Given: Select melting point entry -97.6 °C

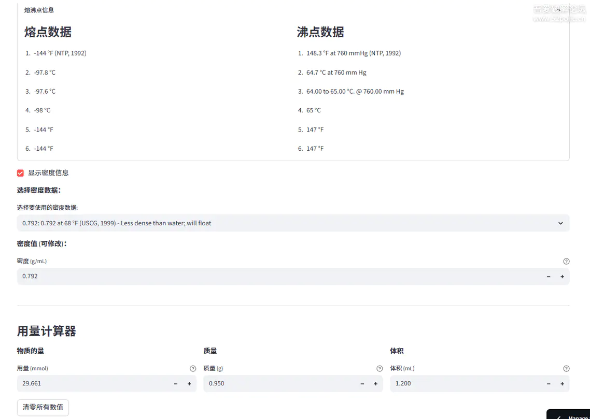Looking at the screenshot, I should 45,91.
